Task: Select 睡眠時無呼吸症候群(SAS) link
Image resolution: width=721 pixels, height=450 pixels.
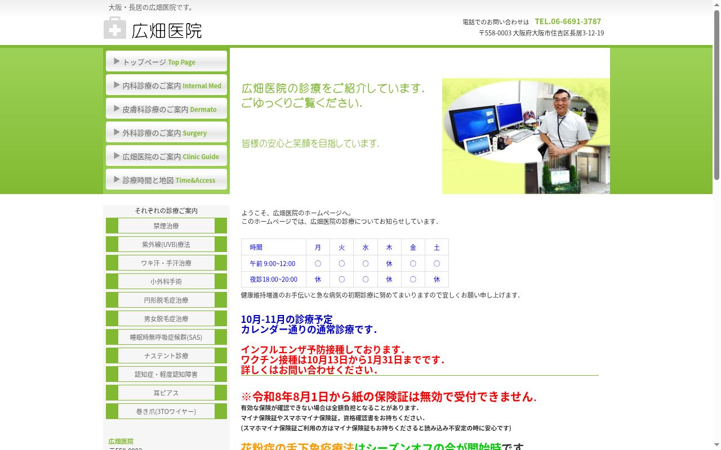Action: coord(166,337)
